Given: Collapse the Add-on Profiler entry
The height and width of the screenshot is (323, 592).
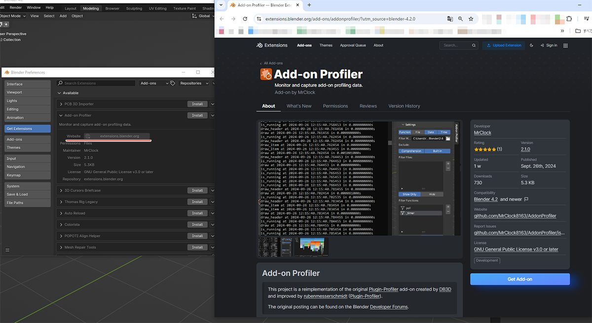Looking at the screenshot, I should [61, 115].
